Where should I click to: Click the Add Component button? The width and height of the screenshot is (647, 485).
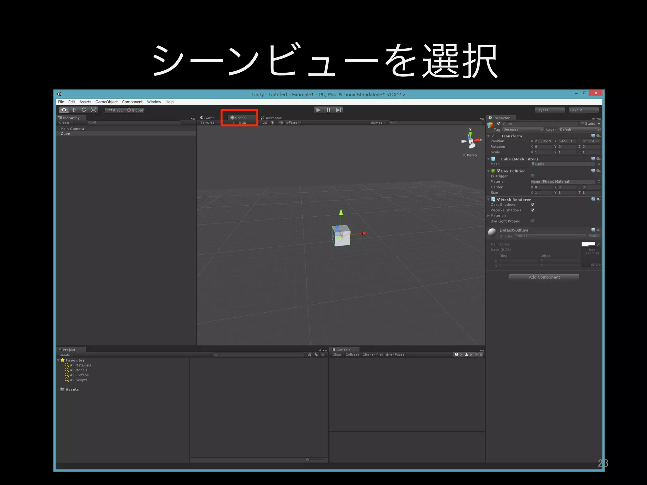click(544, 277)
